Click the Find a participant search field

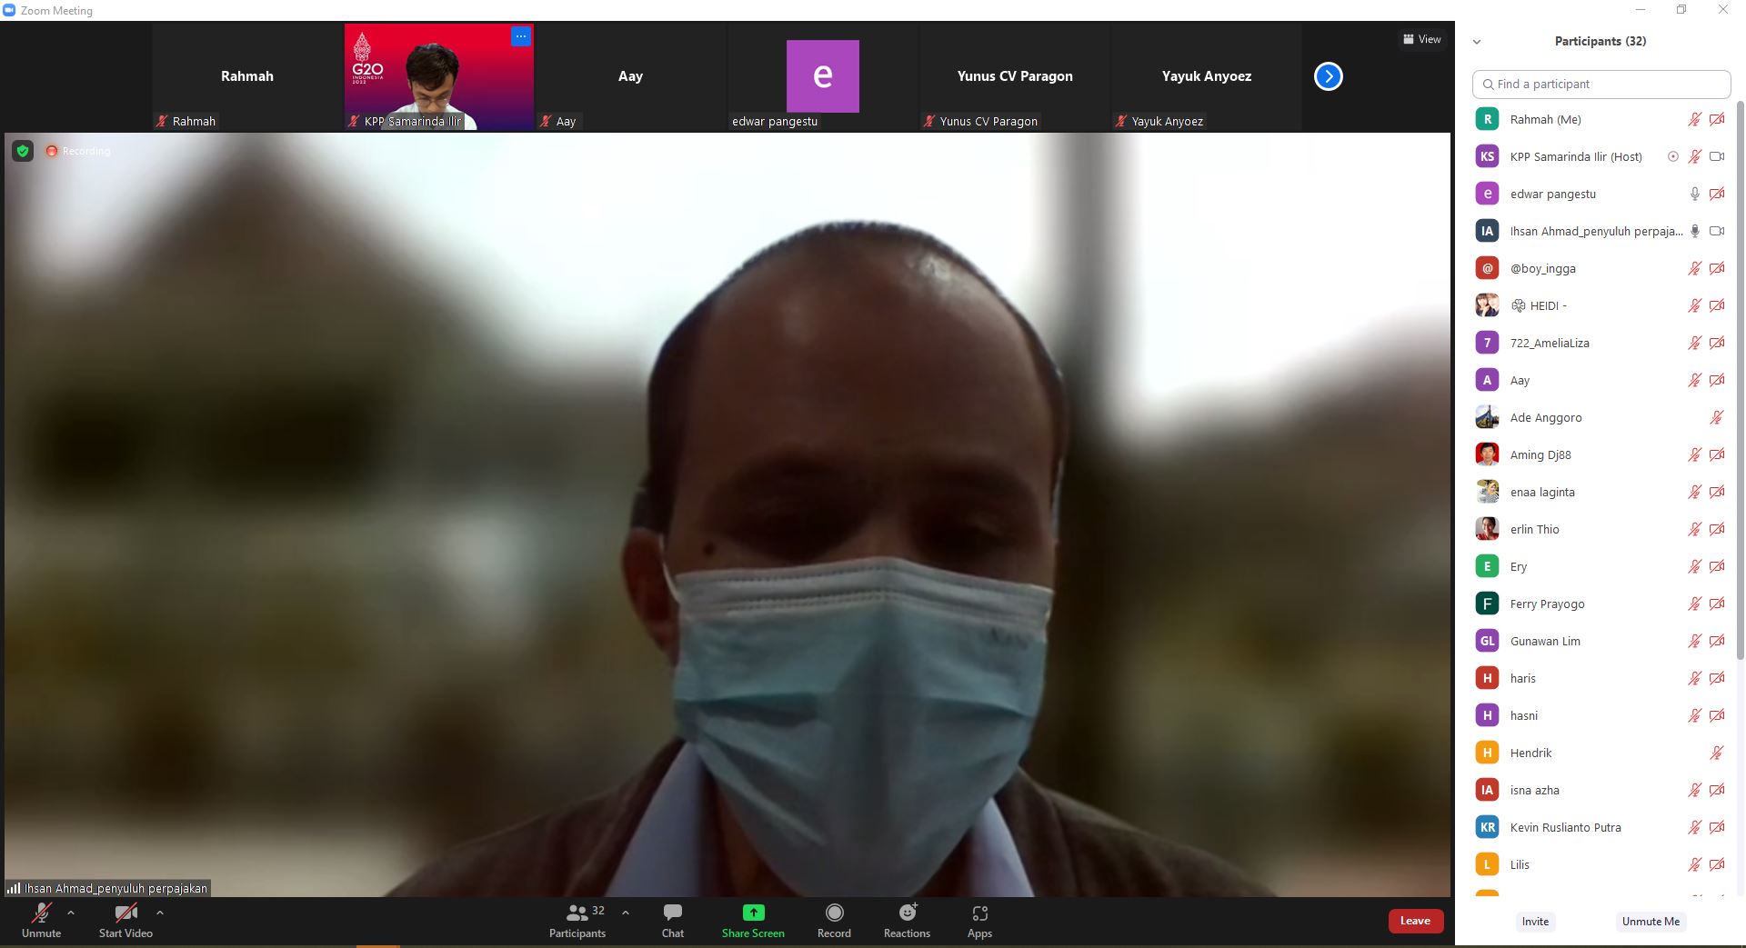[x=1600, y=85]
